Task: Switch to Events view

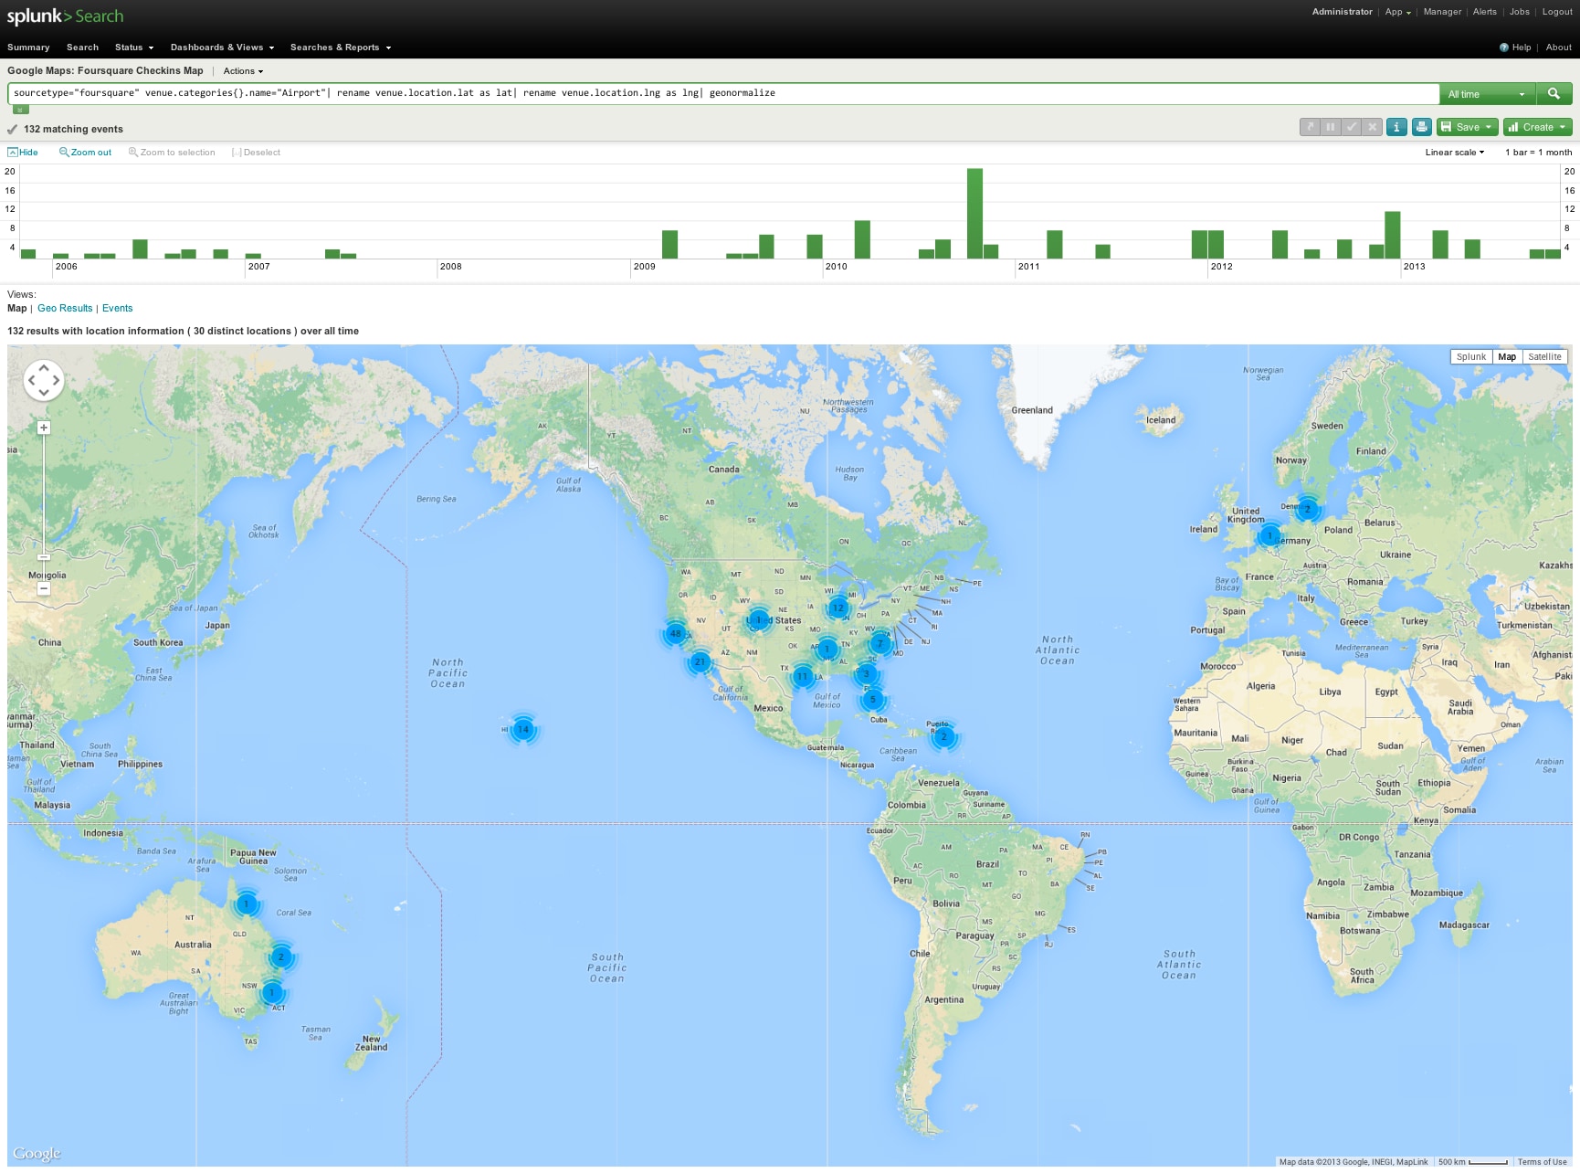Action: [117, 309]
